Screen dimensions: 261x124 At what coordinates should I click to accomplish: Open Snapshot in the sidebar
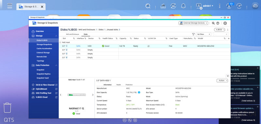[40, 70]
